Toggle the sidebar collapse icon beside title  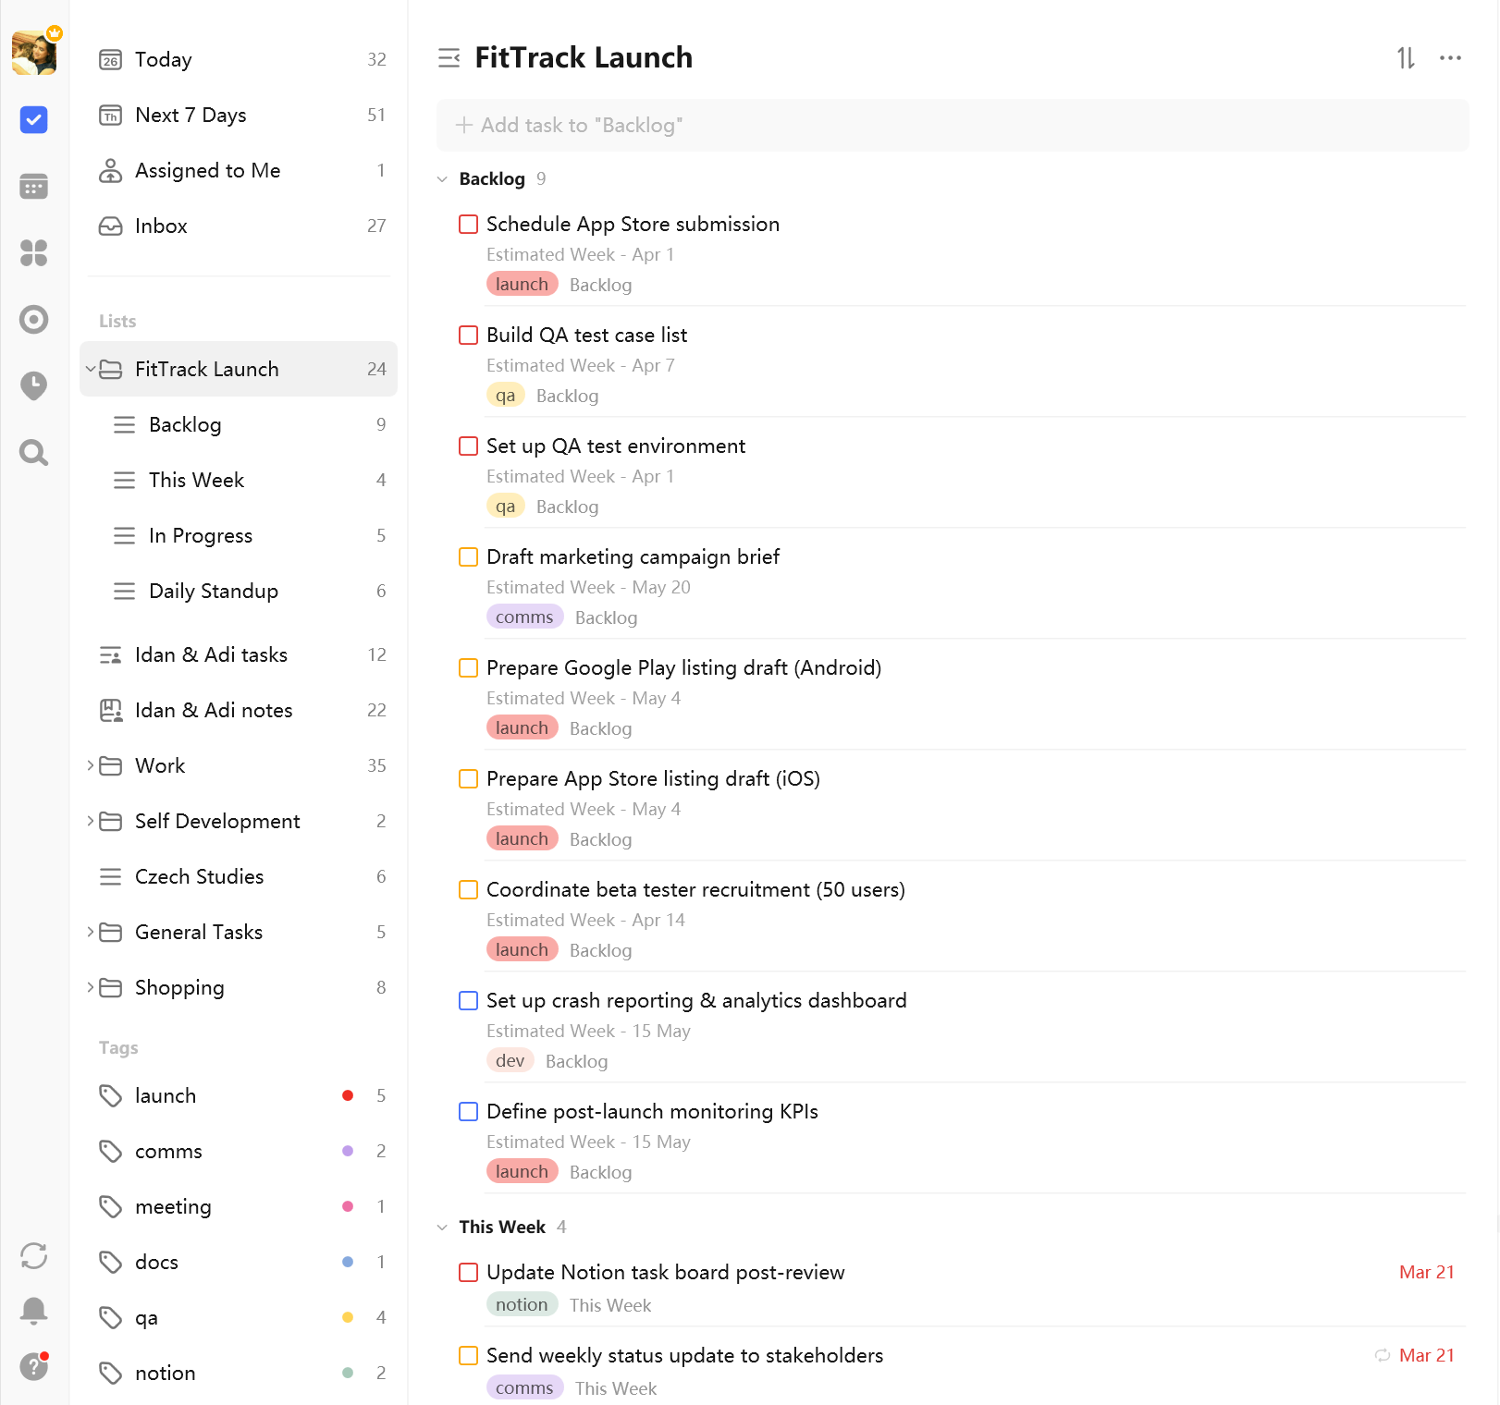449,58
